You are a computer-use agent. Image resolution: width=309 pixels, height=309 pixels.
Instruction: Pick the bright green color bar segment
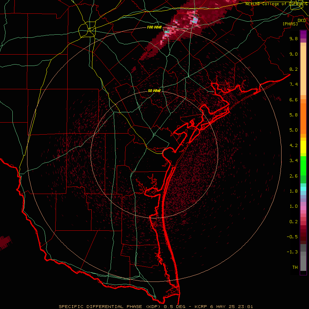coord(303,165)
